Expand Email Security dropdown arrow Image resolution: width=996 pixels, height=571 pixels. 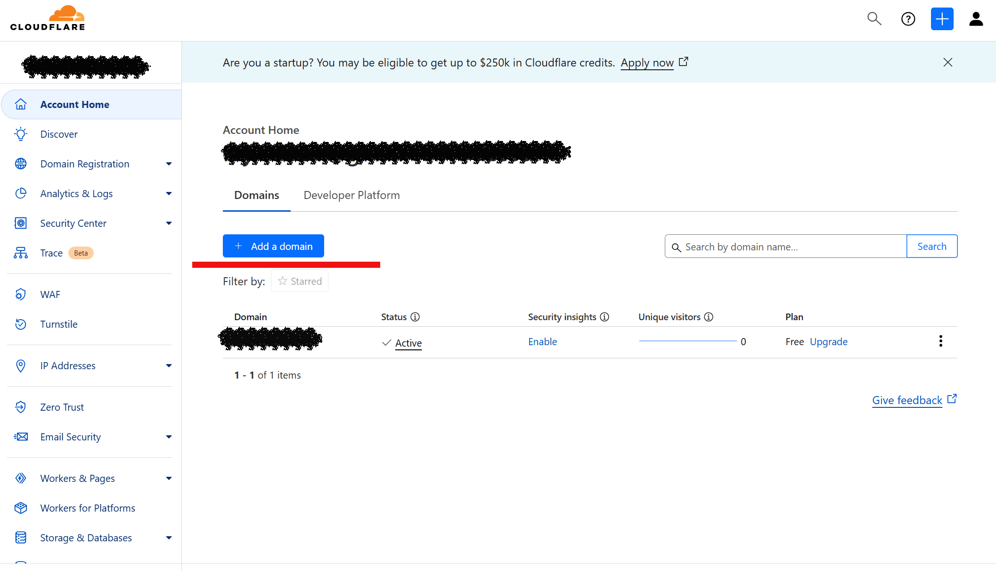[169, 437]
